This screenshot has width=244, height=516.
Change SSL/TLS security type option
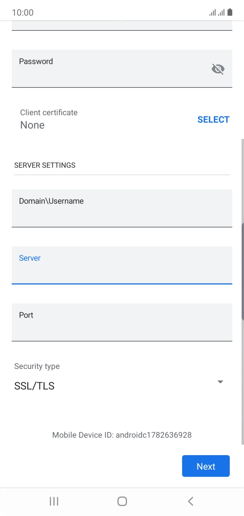tap(35, 385)
